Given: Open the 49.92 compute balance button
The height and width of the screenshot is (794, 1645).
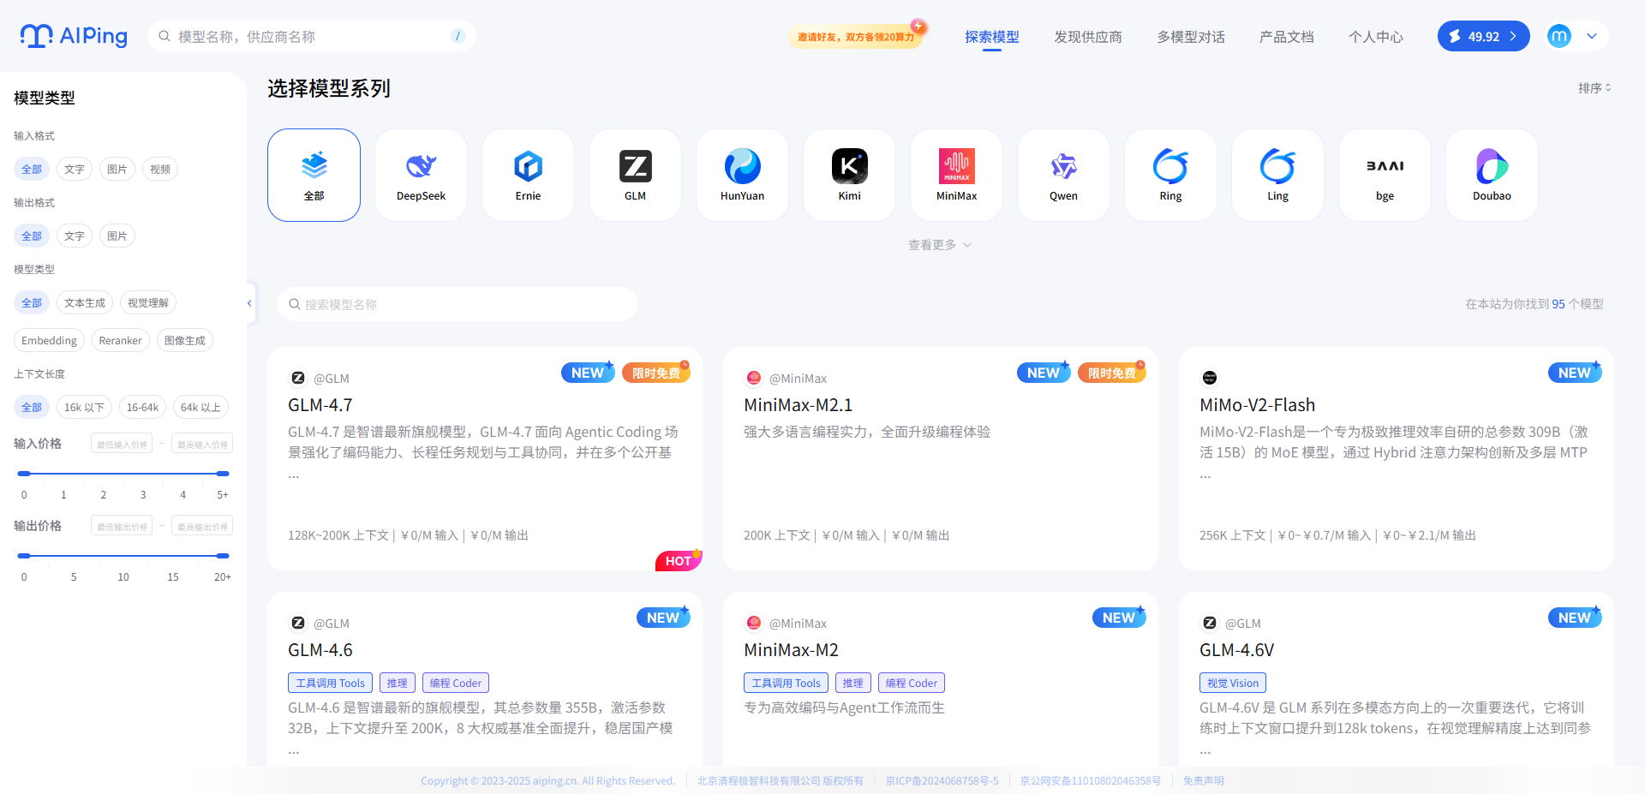Looking at the screenshot, I should pyautogui.click(x=1483, y=36).
